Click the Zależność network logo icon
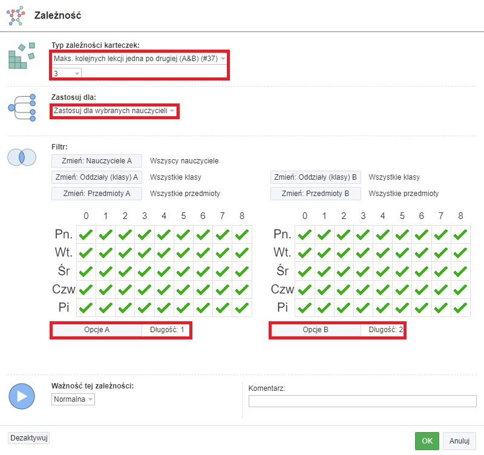 click(x=16, y=16)
